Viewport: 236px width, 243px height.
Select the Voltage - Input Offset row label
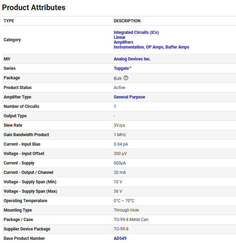click(x=24, y=154)
